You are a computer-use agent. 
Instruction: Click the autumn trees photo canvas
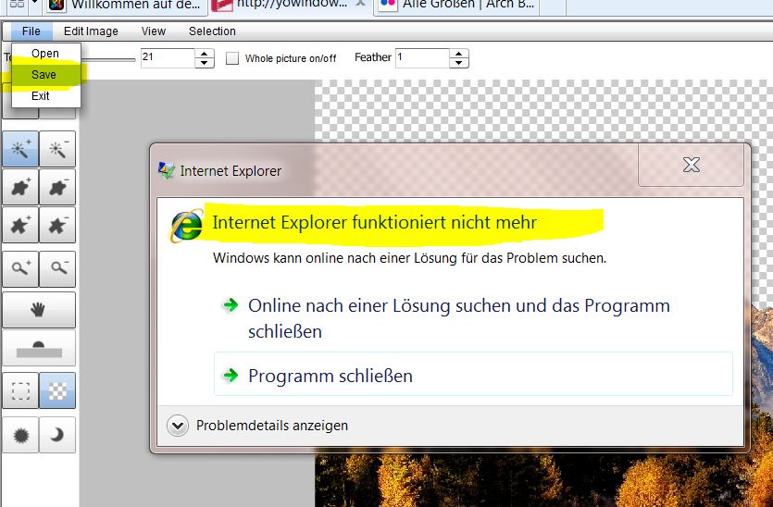[542, 480]
